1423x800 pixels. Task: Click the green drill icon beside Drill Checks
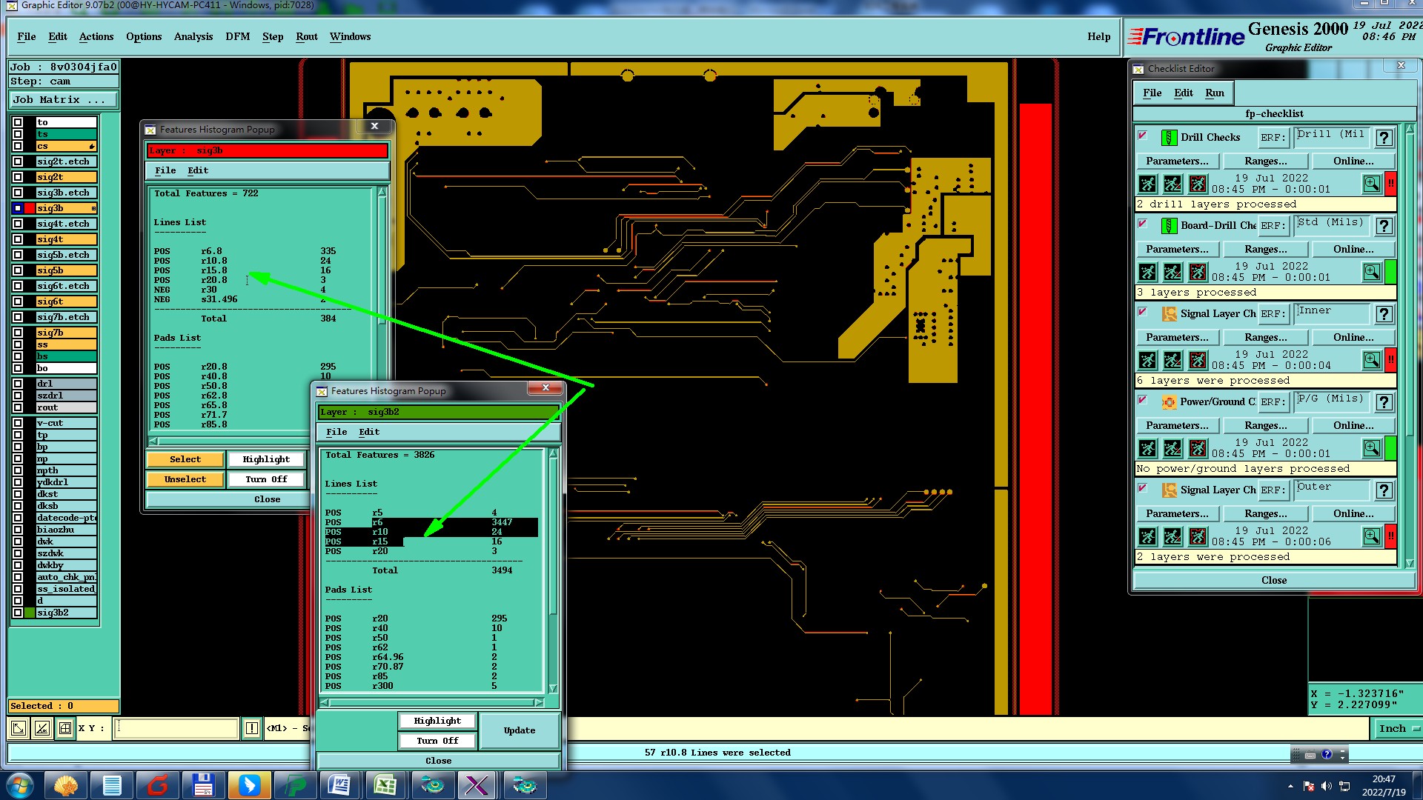1169,138
